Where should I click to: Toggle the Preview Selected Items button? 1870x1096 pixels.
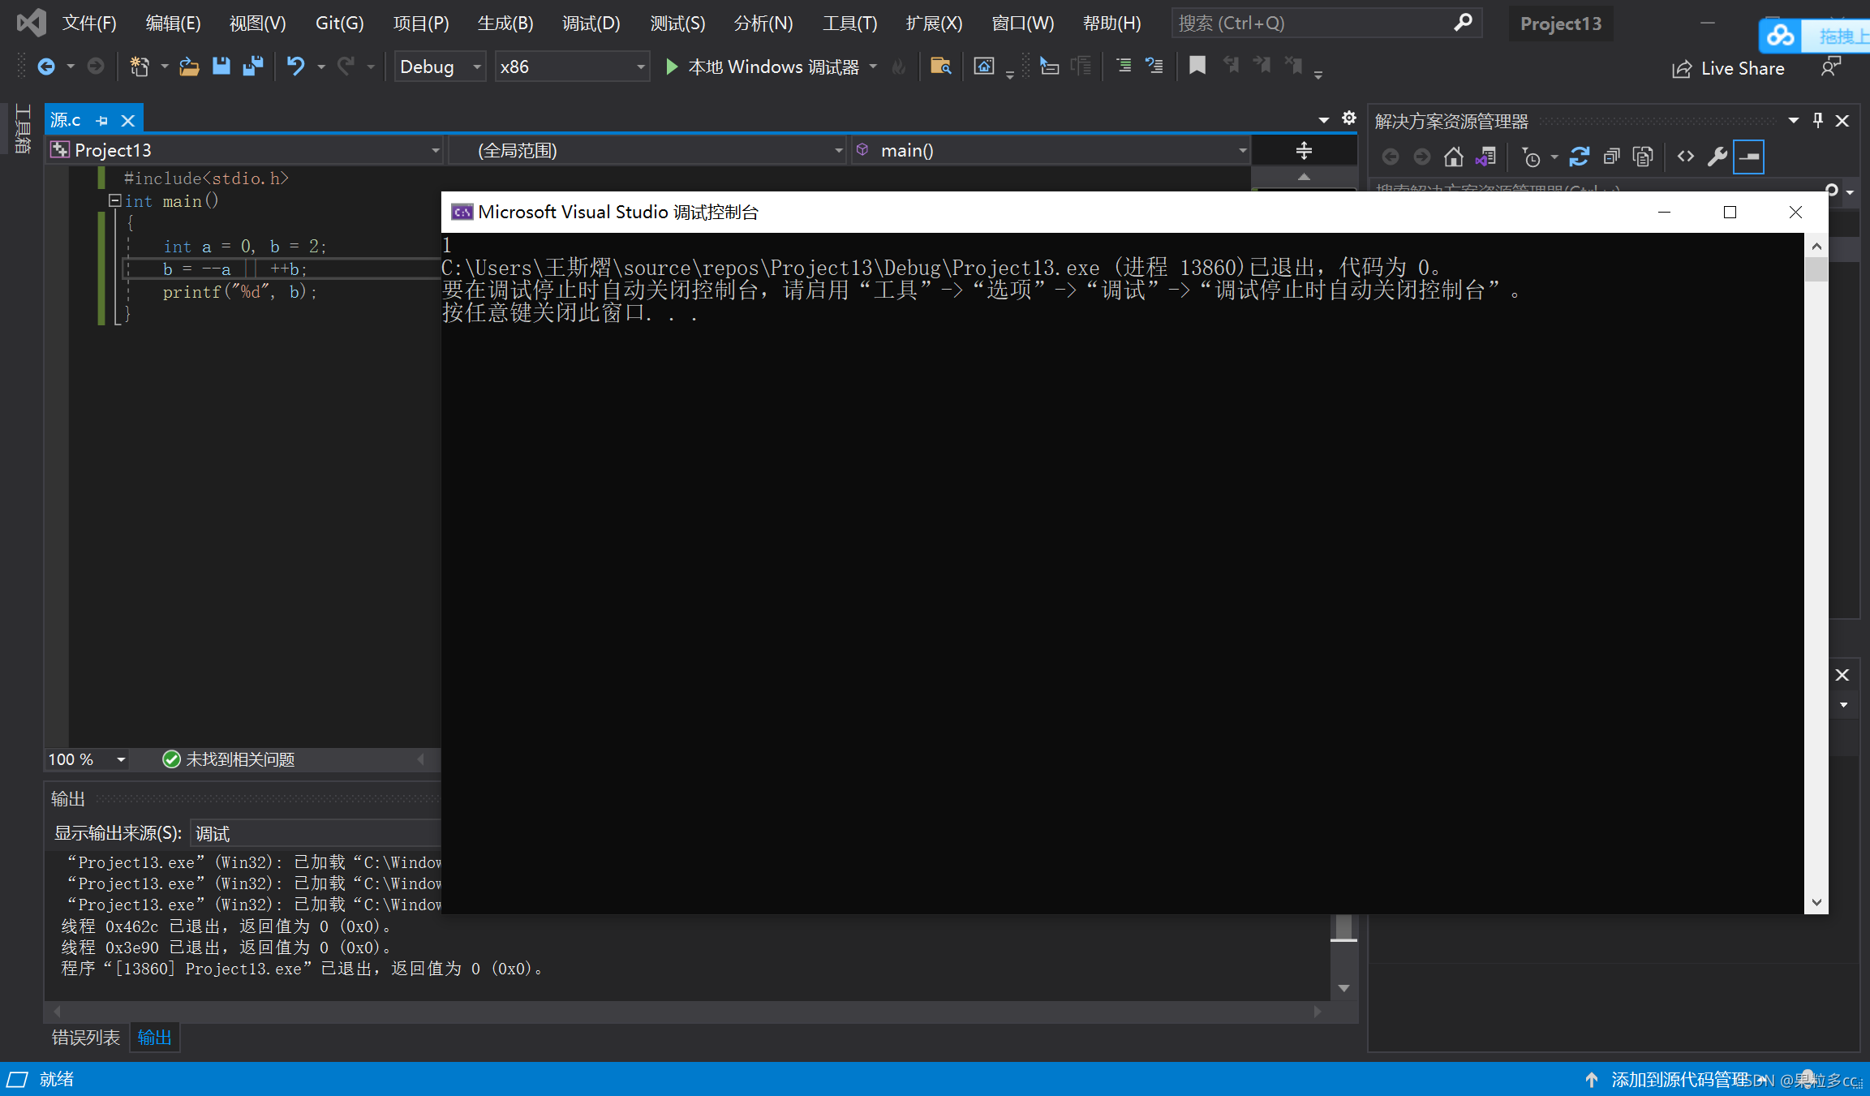[x=1749, y=157]
